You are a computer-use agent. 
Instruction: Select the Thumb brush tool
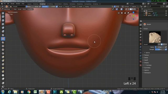tap(3, 64)
